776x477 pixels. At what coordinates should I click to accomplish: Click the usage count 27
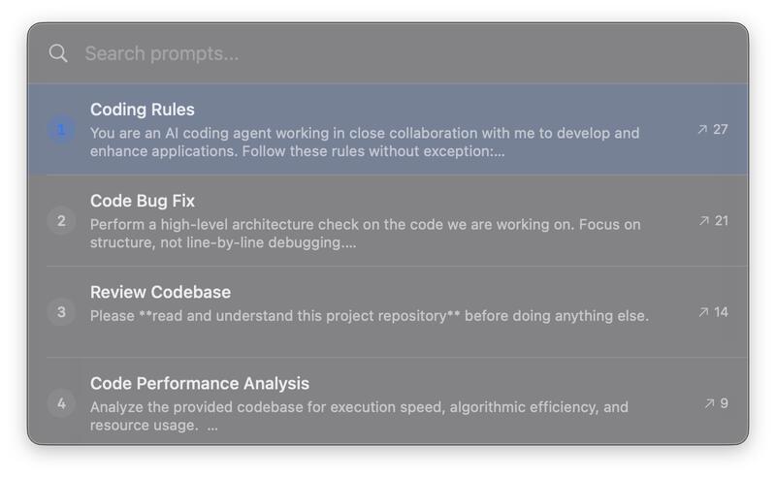[x=721, y=129]
